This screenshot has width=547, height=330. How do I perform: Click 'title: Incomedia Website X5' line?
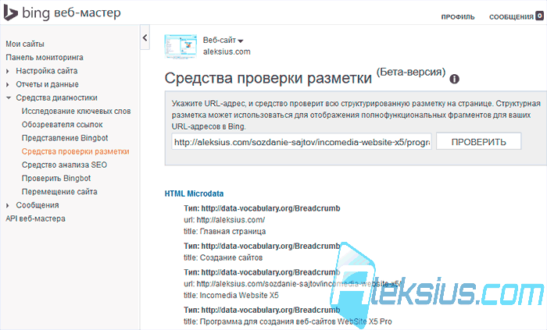(x=231, y=296)
